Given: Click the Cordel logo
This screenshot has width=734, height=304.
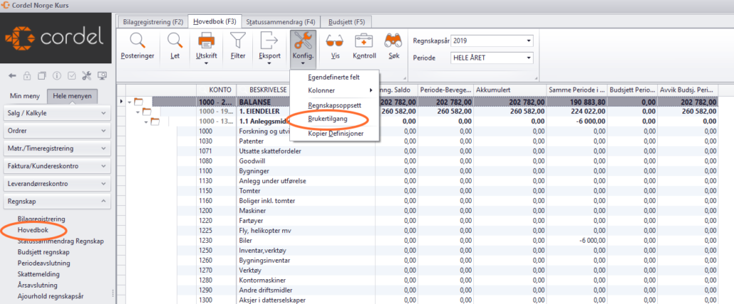Looking at the screenshot, I should point(56,38).
